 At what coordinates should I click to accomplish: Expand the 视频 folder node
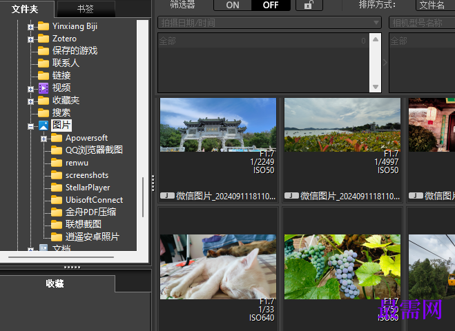30,89
